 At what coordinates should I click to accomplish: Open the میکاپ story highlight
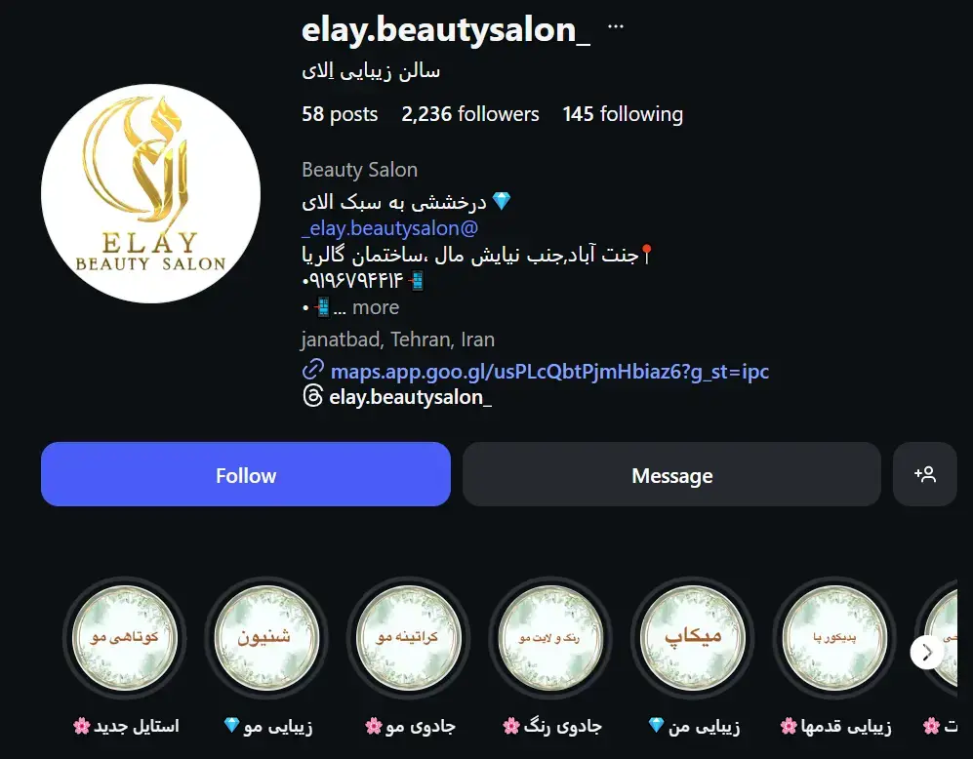tap(693, 638)
